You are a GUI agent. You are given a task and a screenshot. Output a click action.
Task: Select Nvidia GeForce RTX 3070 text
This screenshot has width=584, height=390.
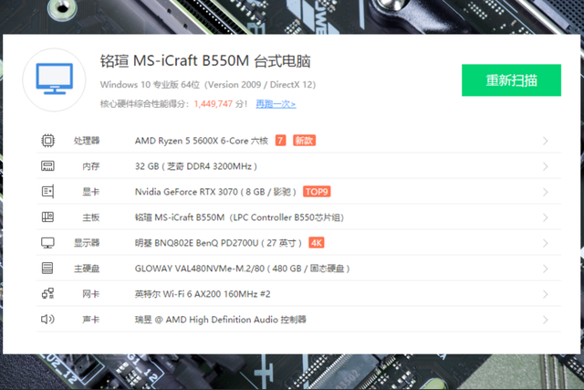click(x=215, y=192)
